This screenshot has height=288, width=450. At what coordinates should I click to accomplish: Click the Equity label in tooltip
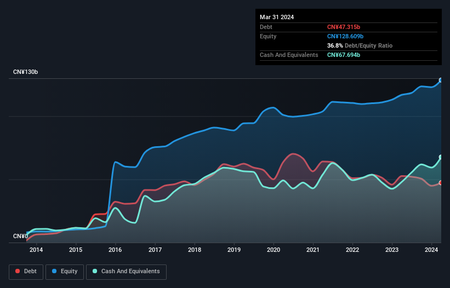coord(268,36)
